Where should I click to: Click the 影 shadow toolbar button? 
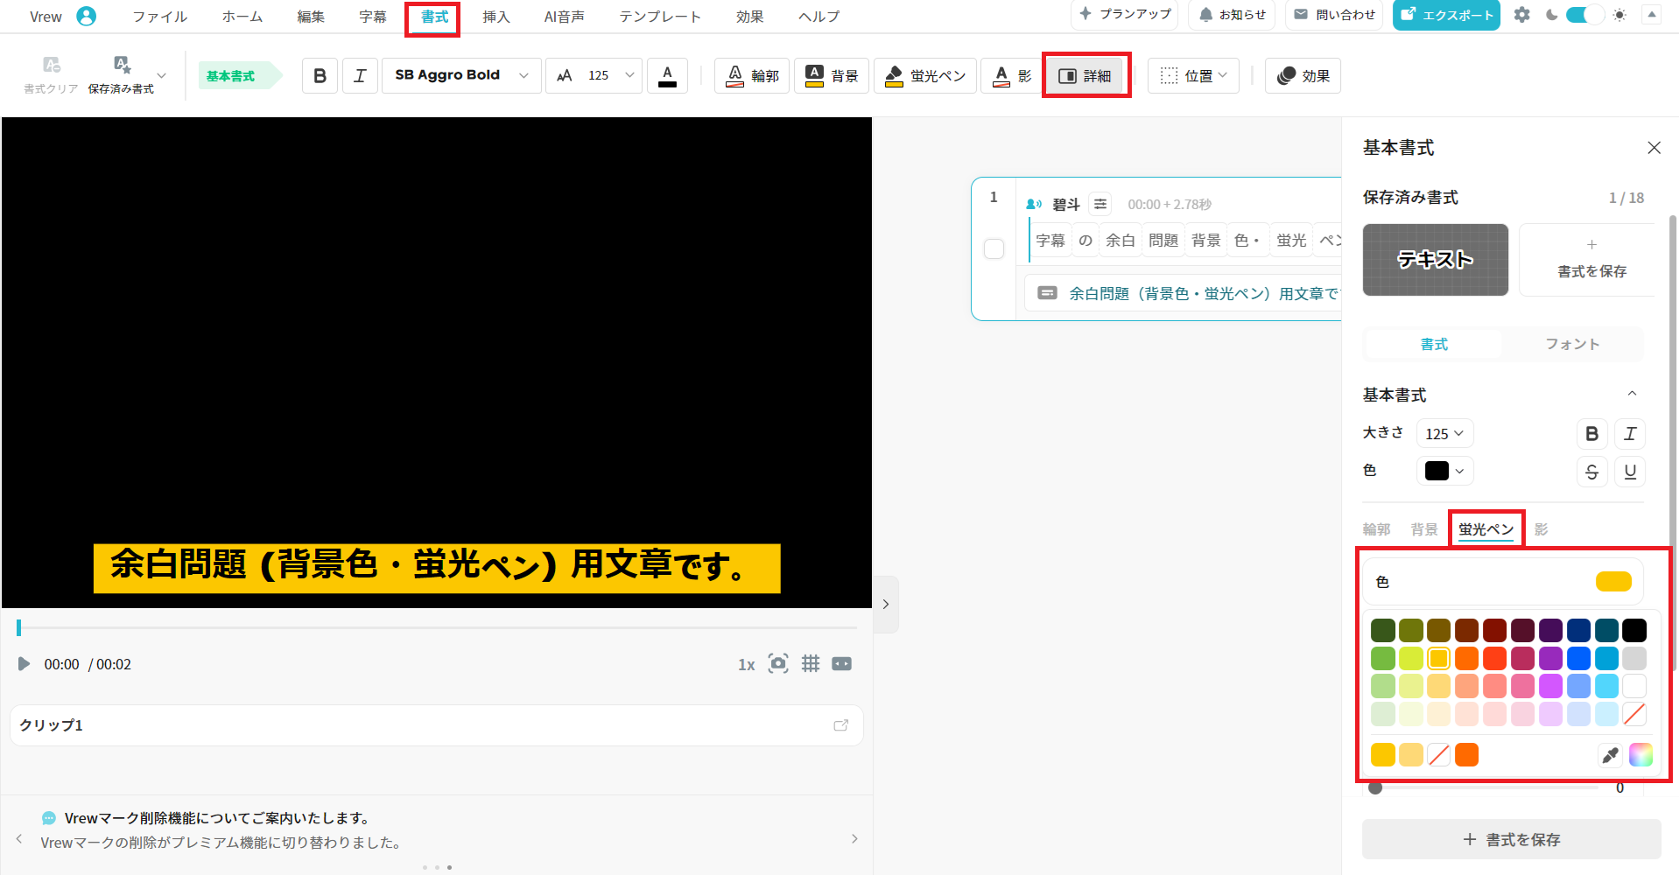click(x=1011, y=76)
